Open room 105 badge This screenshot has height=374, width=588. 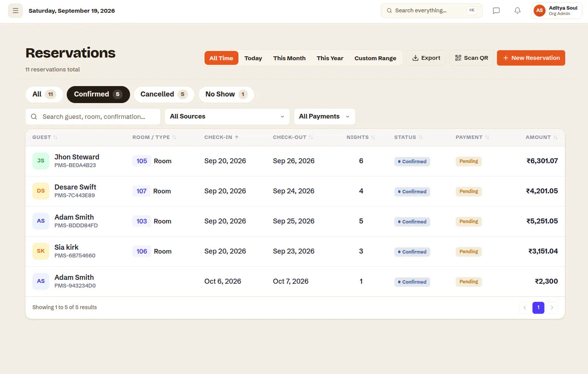[142, 161]
